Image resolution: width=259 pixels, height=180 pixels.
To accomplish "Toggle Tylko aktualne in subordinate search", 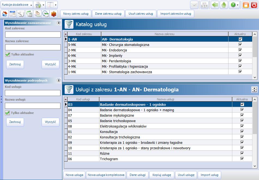I will click(7, 113).
